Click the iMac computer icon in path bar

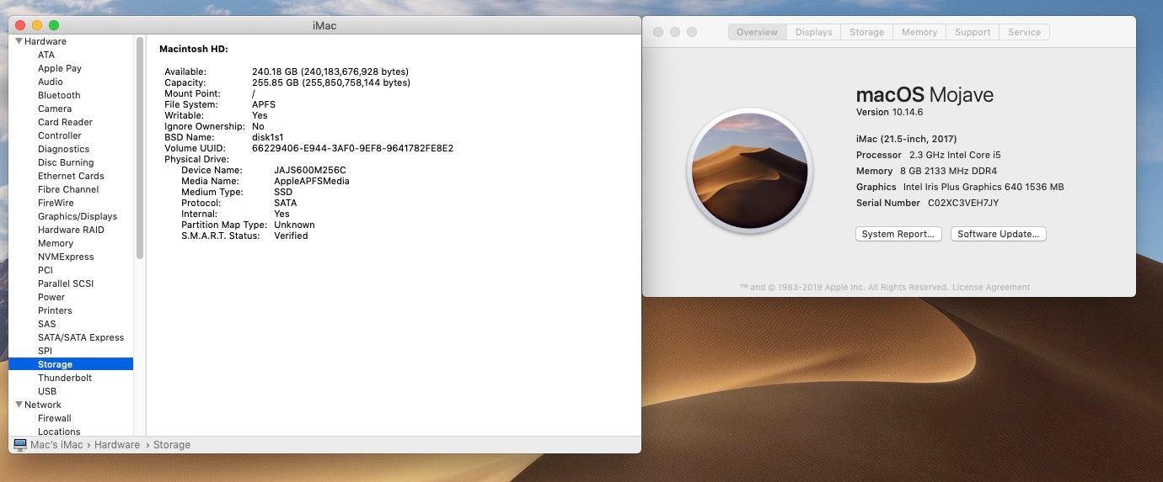[x=20, y=444]
